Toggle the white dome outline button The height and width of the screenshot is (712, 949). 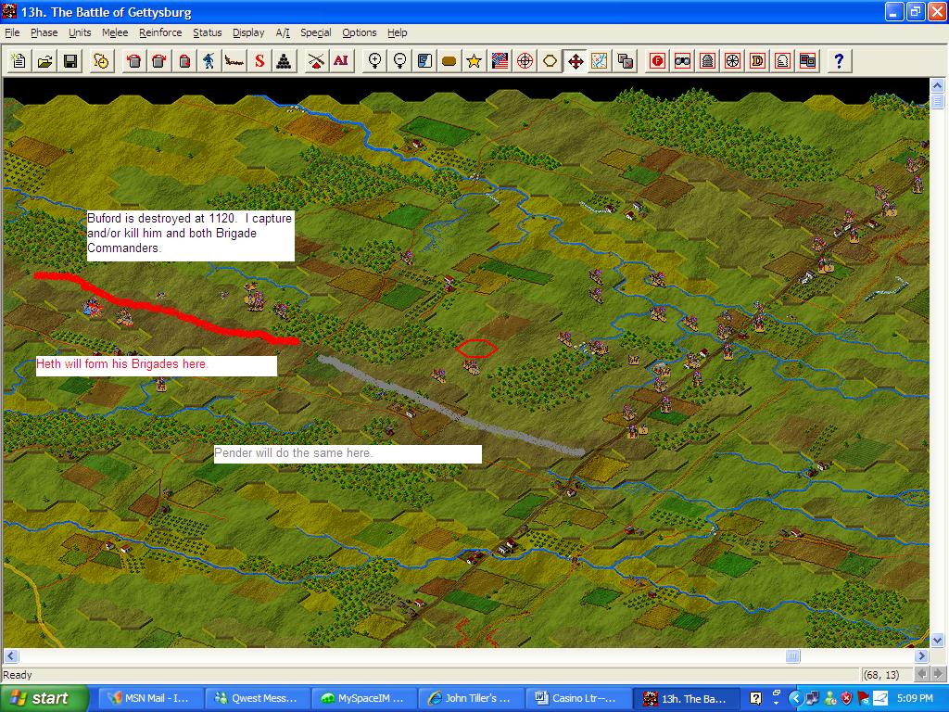pos(782,61)
